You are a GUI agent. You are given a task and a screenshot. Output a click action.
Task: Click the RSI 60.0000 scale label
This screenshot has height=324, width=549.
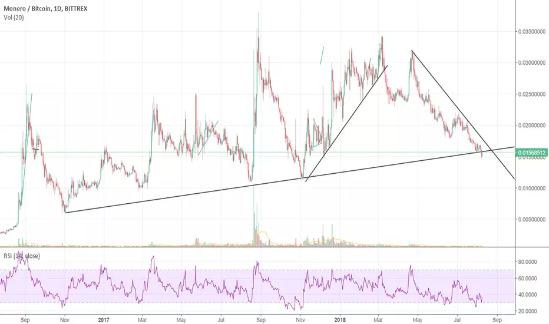527,278
